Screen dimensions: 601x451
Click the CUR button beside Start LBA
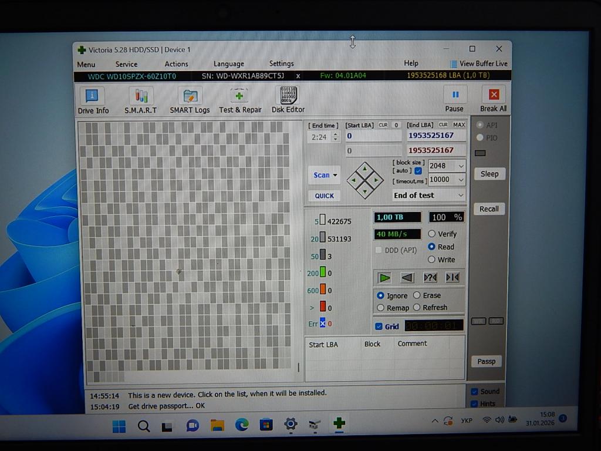click(x=383, y=125)
